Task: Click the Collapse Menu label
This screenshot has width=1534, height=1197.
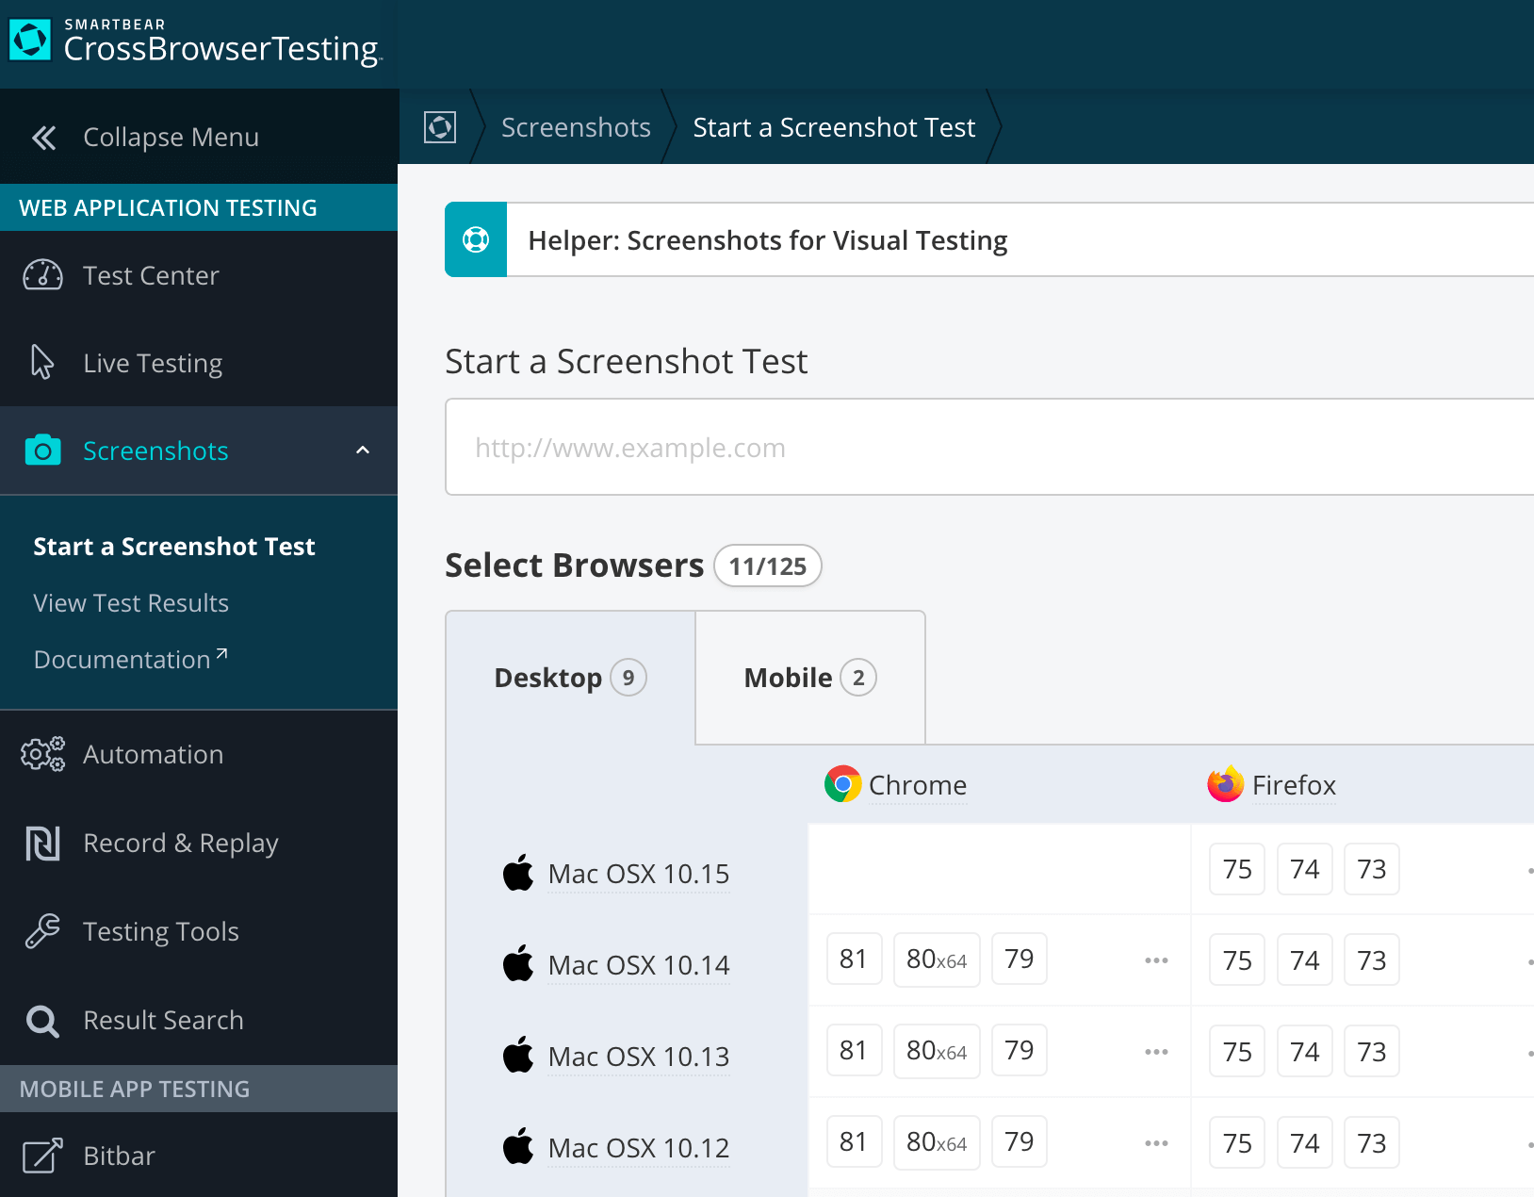Action: click(x=171, y=138)
